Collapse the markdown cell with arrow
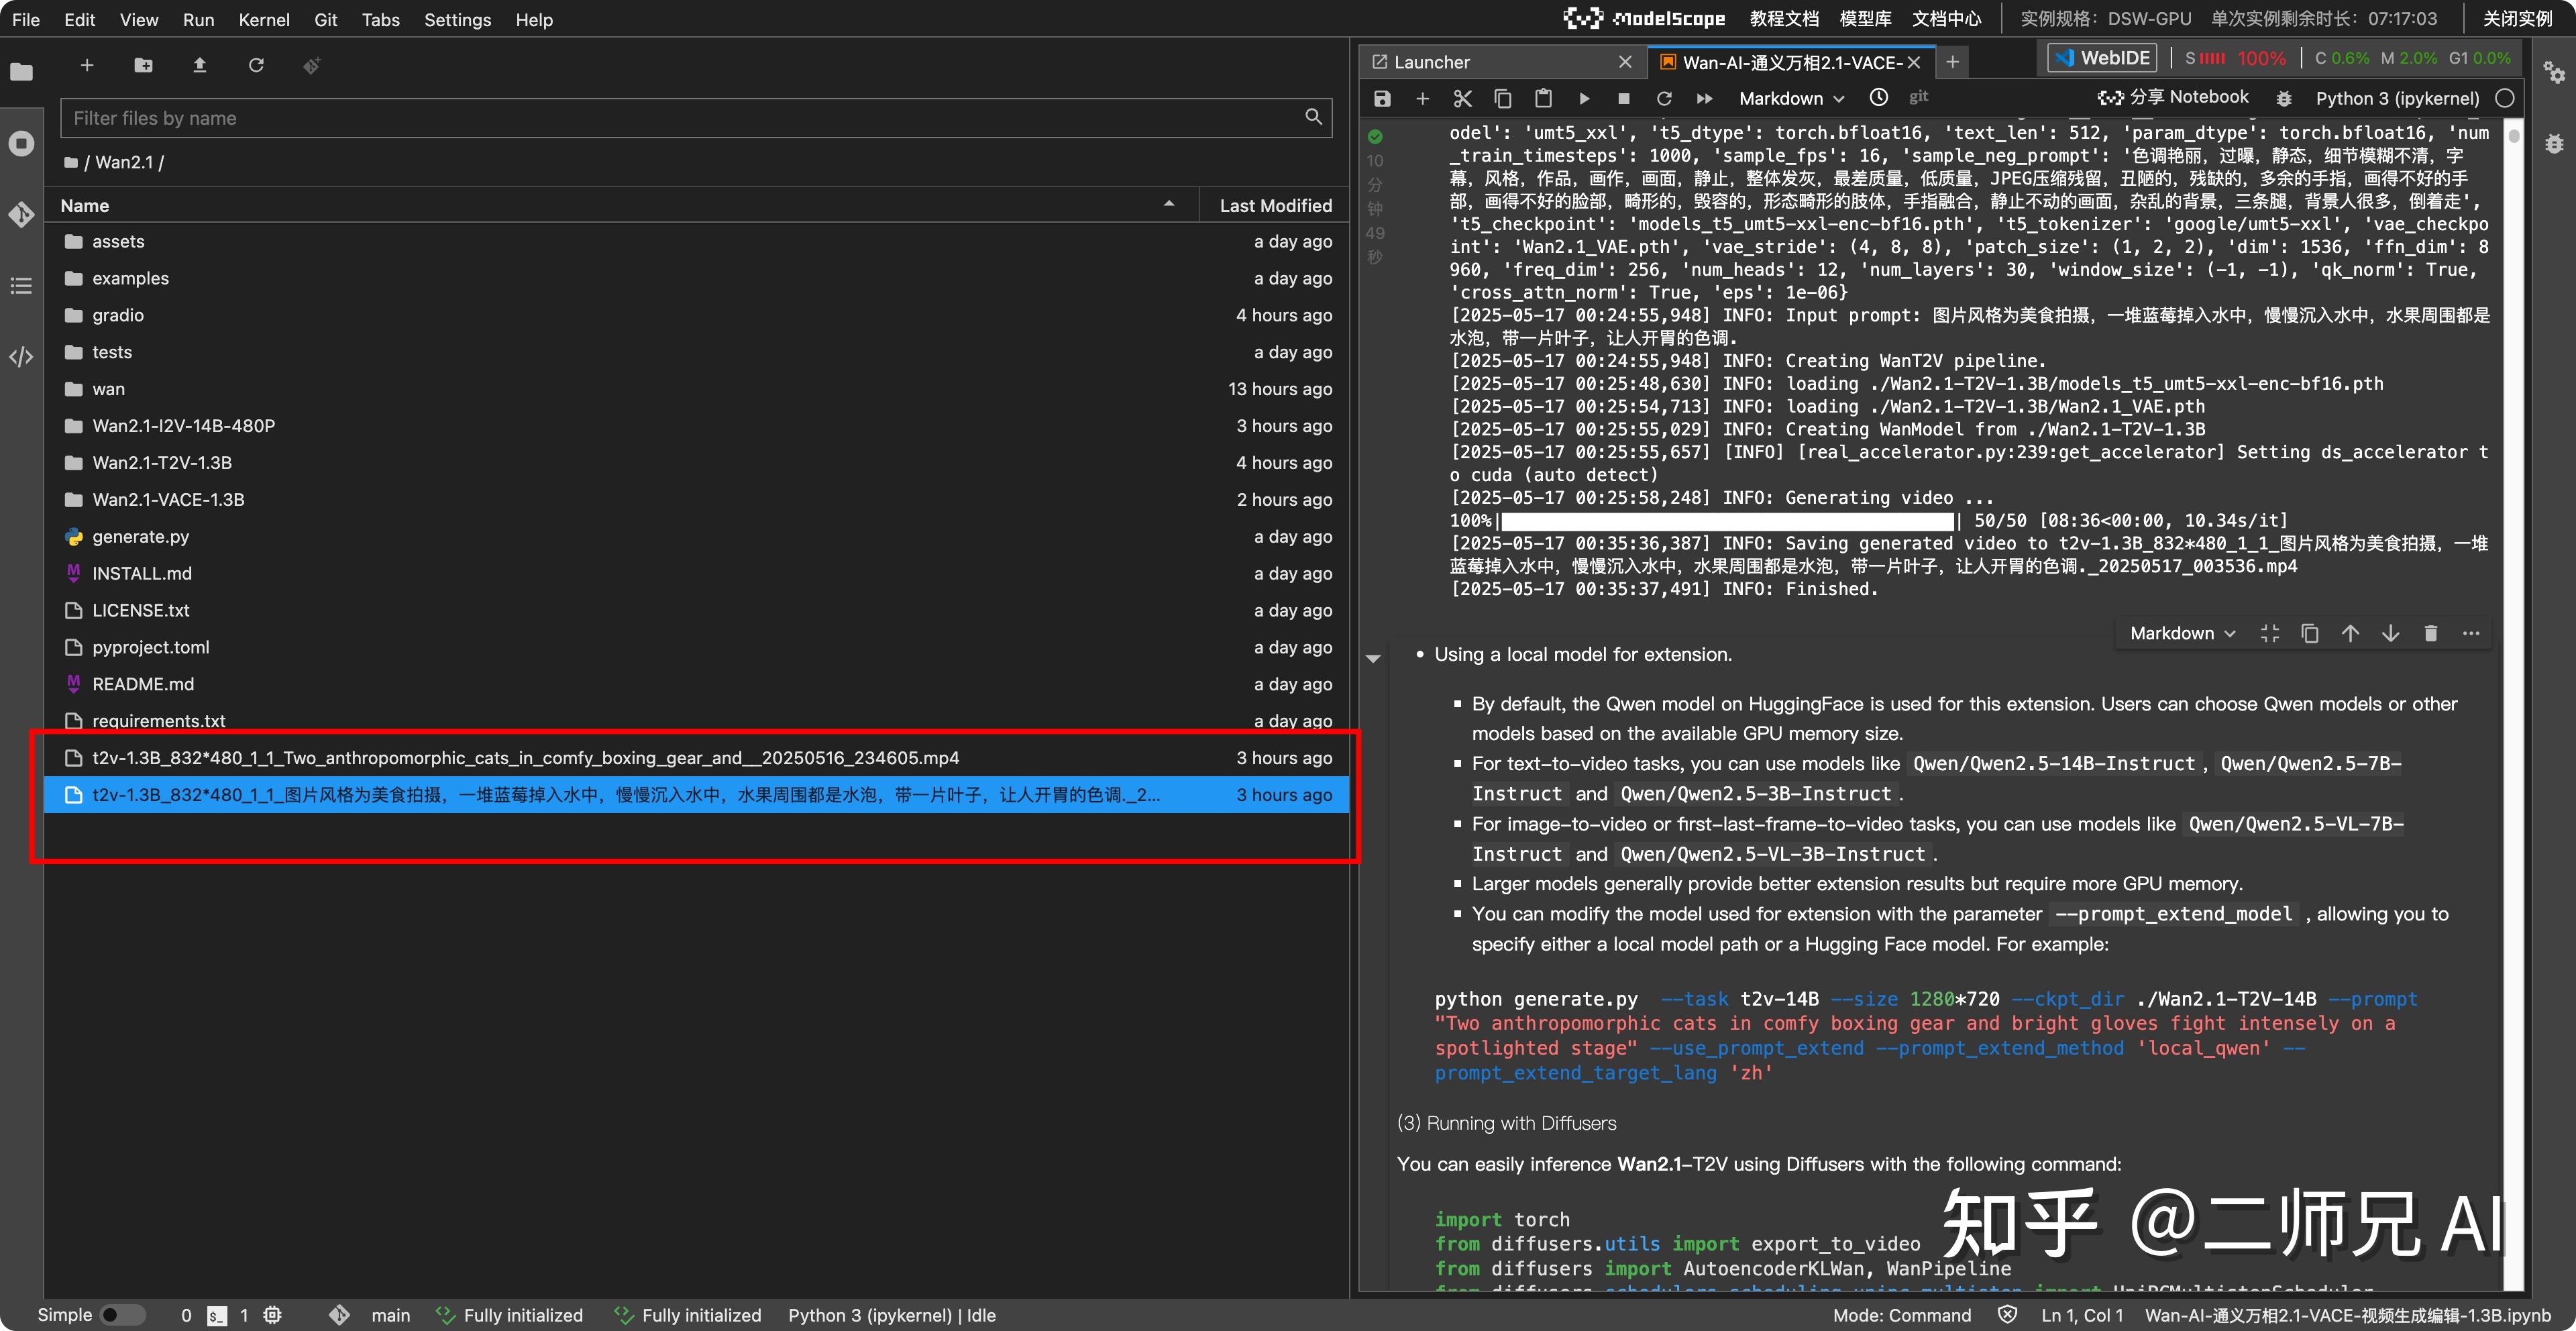Image resolution: width=2576 pixels, height=1331 pixels. point(1373,658)
